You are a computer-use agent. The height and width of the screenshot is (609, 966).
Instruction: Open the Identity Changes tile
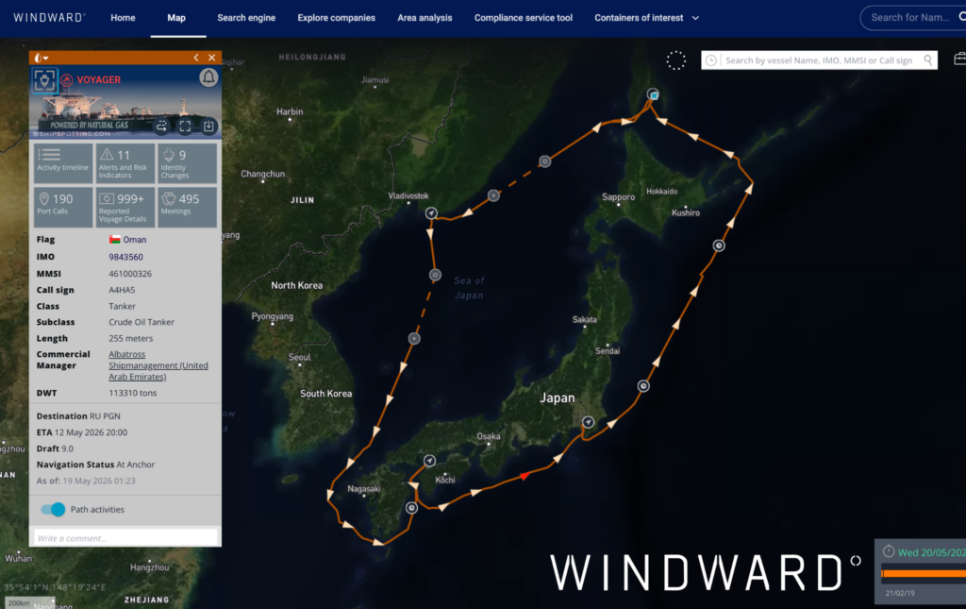pyautogui.click(x=187, y=163)
